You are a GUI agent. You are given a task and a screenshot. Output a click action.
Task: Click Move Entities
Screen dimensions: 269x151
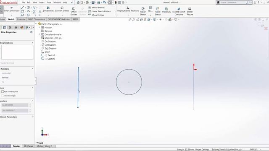(x=96, y=15)
